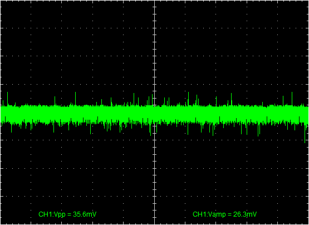Click the equals sign in the Vamp readout
Screen dimensions: 309x225
(229, 214)
